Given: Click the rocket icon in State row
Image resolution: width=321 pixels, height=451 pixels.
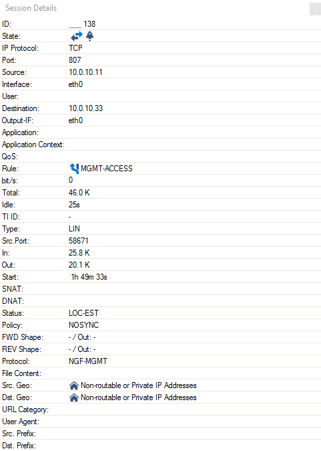Looking at the screenshot, I should (x=90, y=36).
